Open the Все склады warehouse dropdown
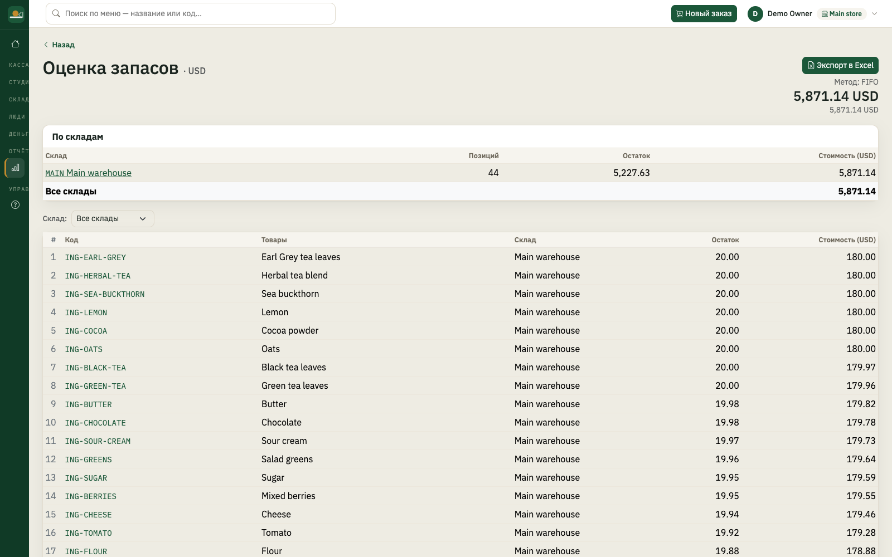Screen dimensions: 892x557 tap(113, 218)
